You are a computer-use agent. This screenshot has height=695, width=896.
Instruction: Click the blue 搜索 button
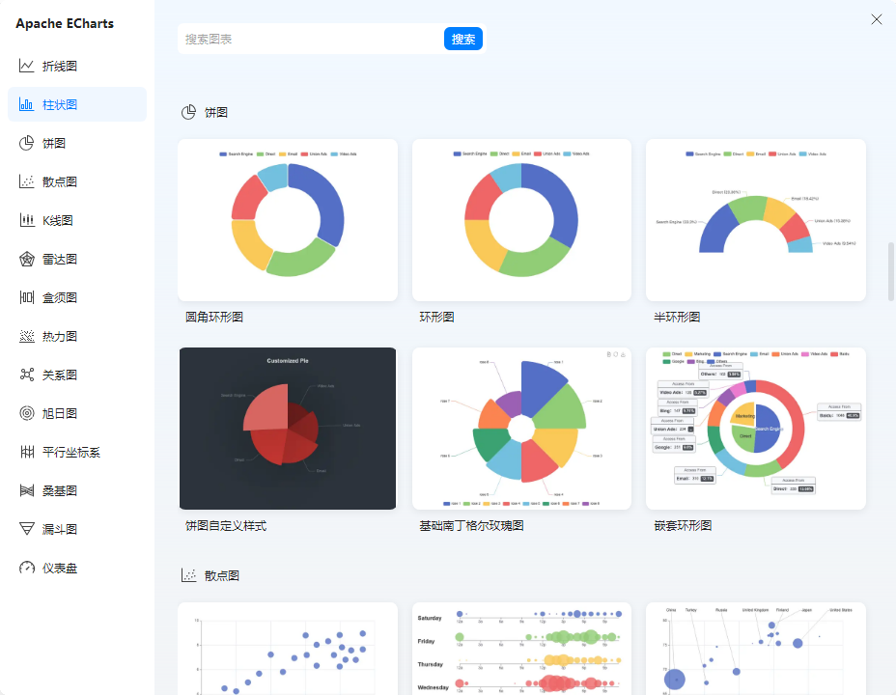click(462, 39)
